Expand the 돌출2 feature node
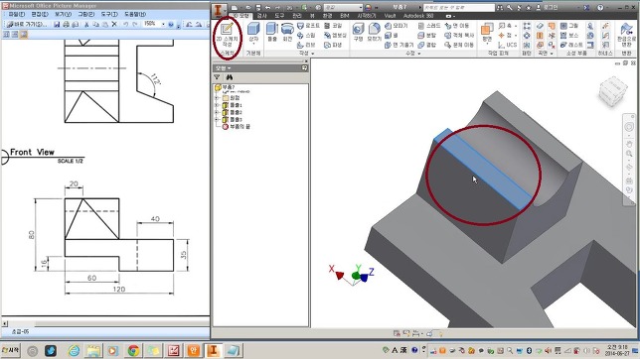Viewport: 640px width, 359px height. tap(217, 112)
